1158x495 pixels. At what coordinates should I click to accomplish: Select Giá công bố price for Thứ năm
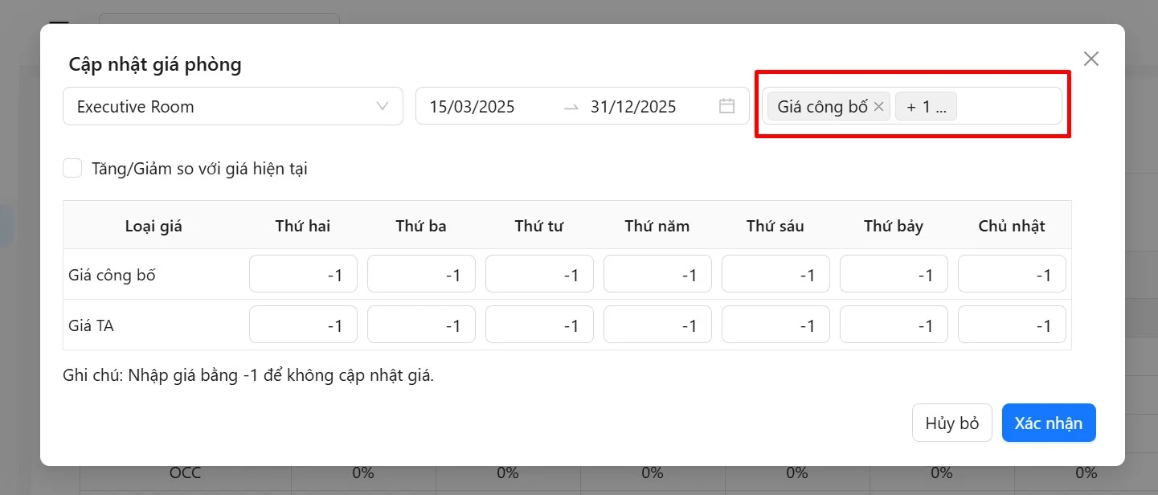point(657,275)
